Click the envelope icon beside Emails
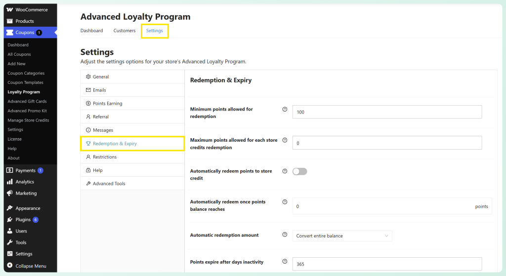 pyautogui.click(x=88, y=90)
